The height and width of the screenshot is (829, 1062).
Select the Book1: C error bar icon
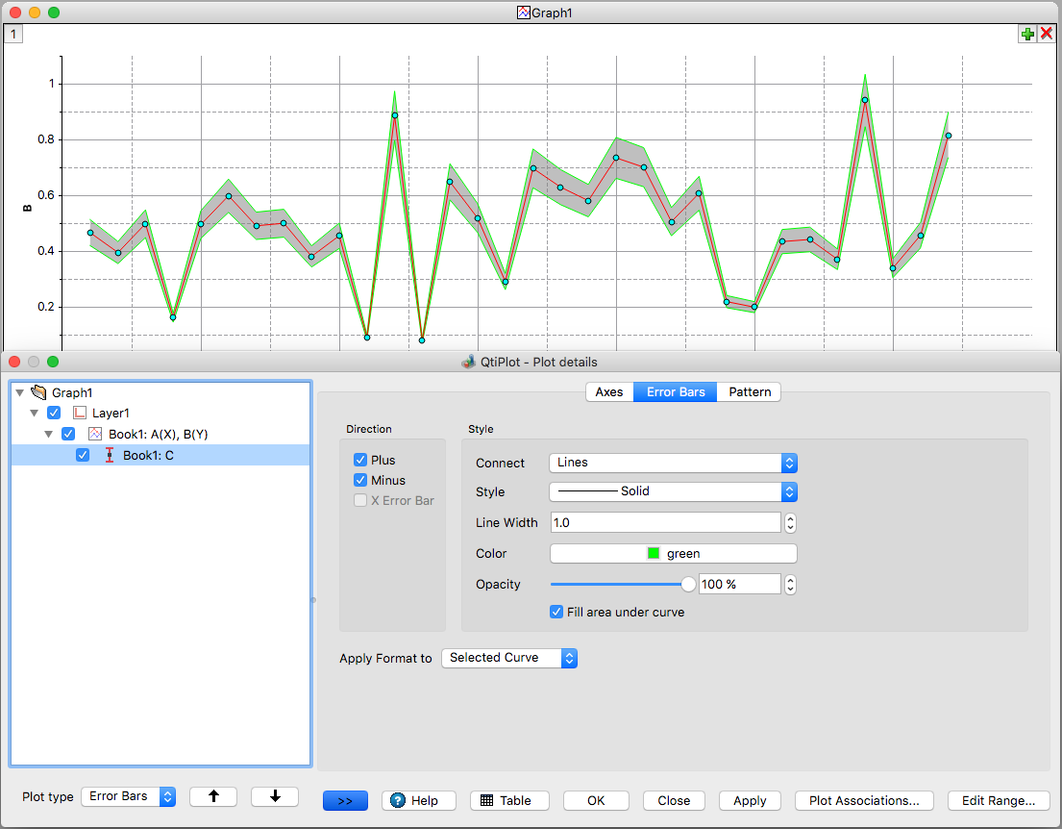(110, 455)
